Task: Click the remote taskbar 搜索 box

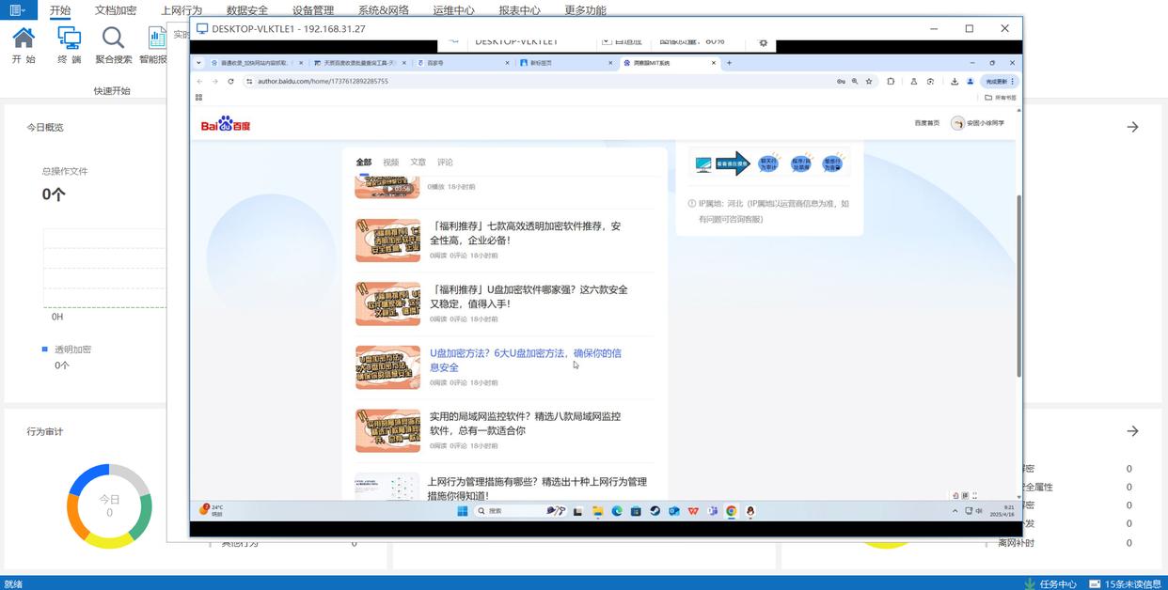Action: click(522, 511)
